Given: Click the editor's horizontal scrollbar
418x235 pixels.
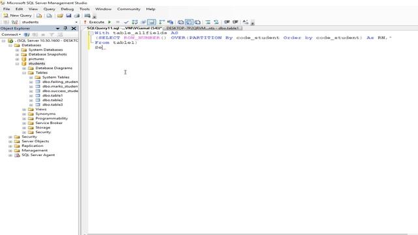Looking at the screenshot, I should point(248,234).
